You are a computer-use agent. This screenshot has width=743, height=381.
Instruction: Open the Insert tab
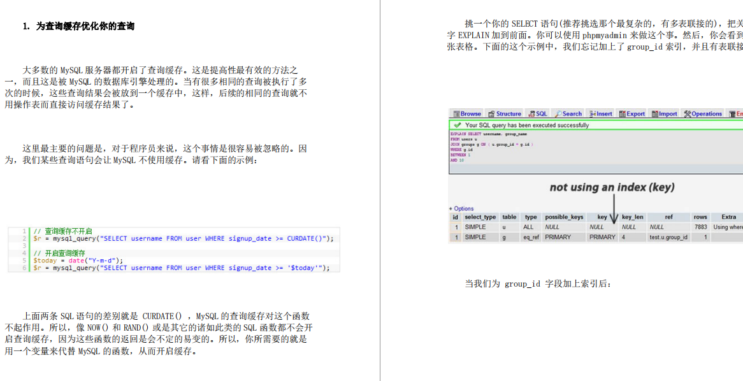pos(601,114)
